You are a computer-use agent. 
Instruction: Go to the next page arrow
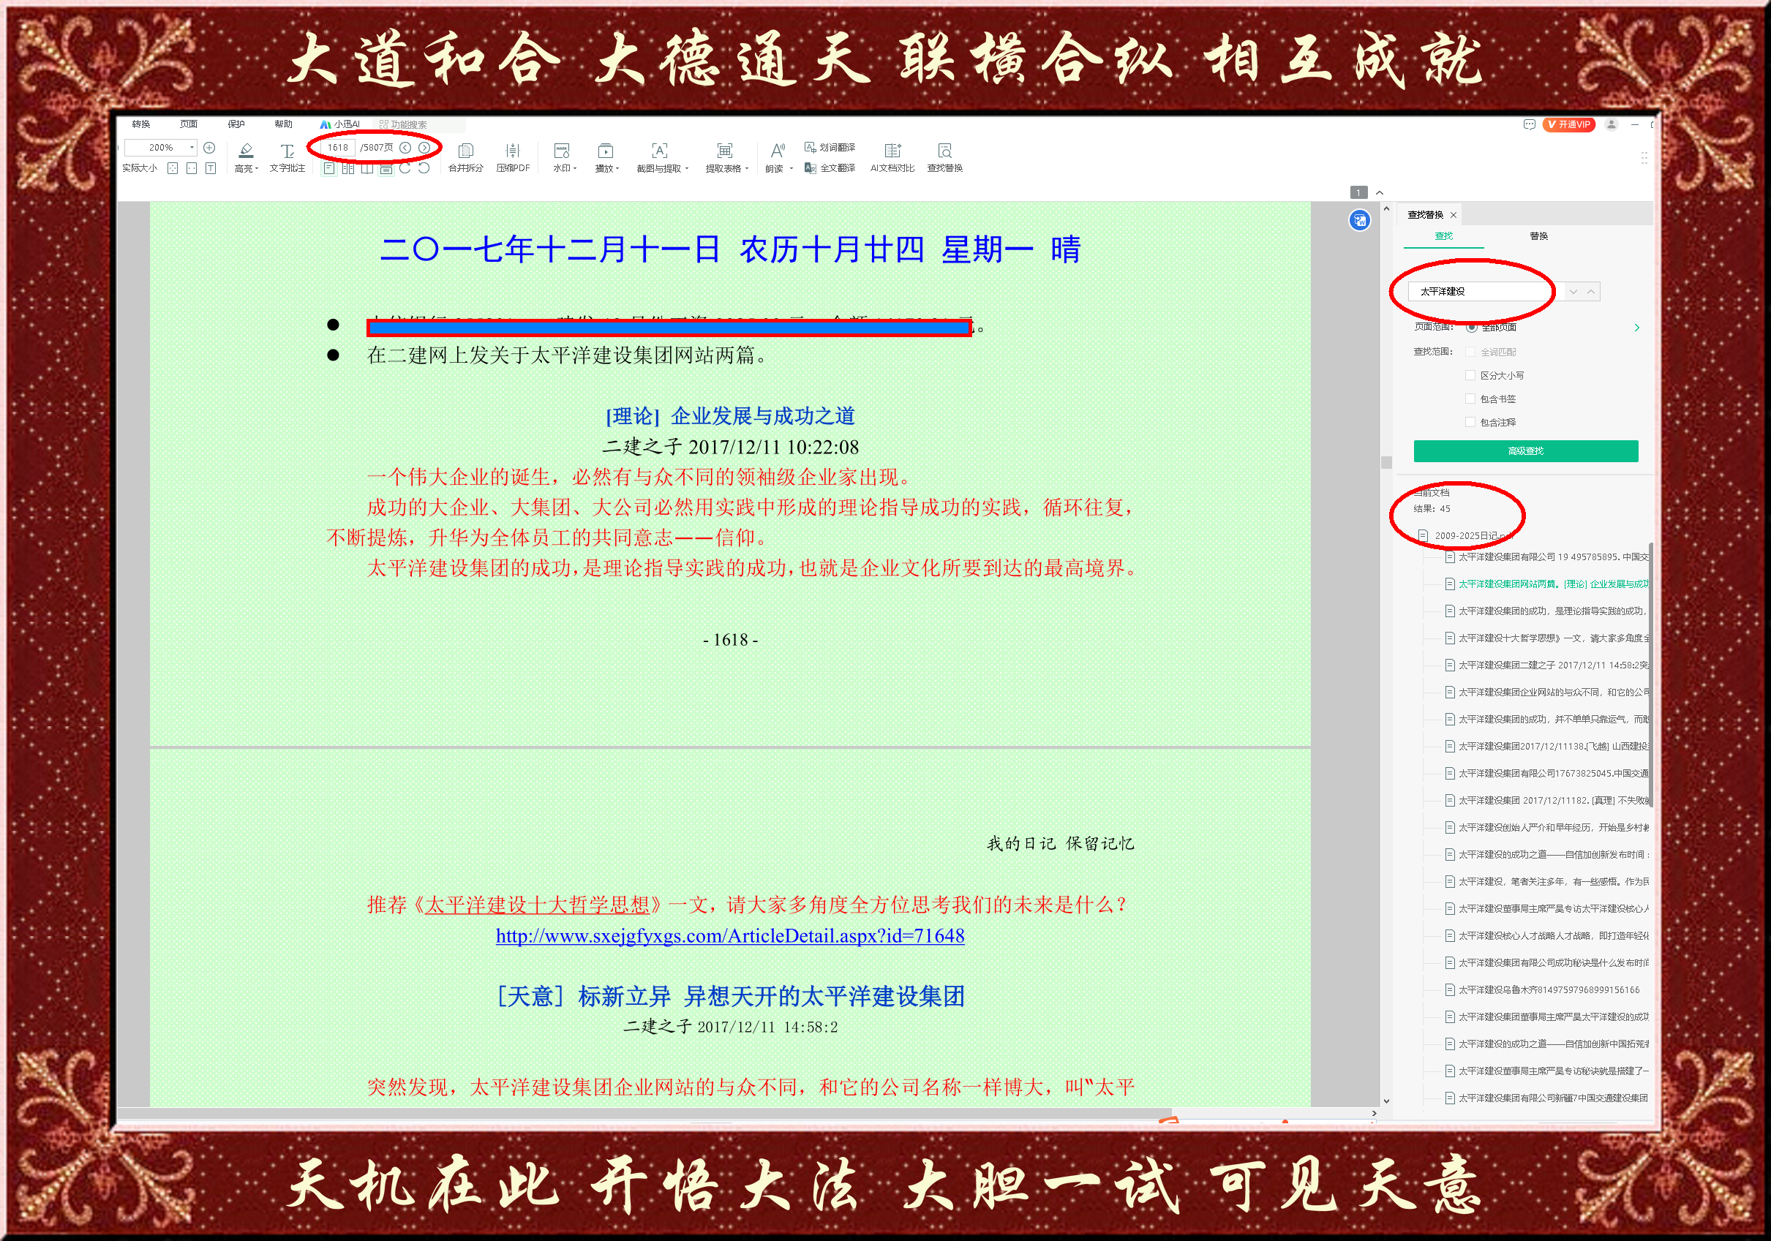point(424,147)
